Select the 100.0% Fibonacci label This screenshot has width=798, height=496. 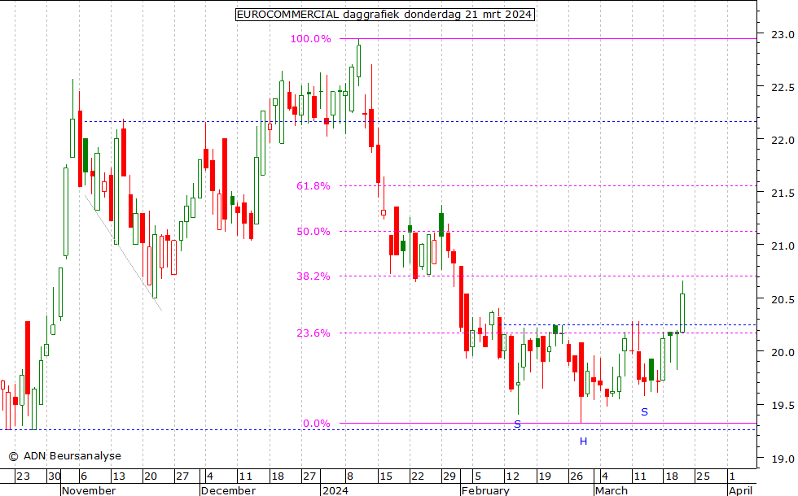(310, 39)
